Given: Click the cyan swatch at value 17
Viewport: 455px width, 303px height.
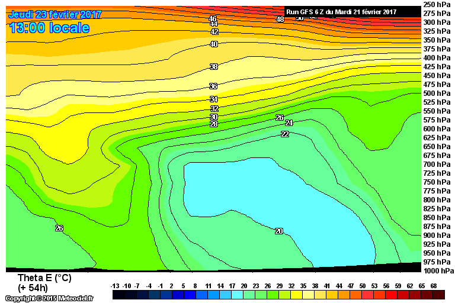Looking at the screenshot, I should point(238,295).
